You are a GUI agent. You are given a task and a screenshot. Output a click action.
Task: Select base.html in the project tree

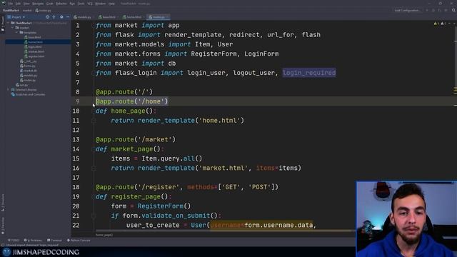click(x=34, y=37)
